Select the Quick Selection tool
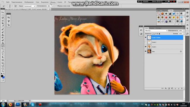Viewport: 190px width, 107px height. coord(3,21)
